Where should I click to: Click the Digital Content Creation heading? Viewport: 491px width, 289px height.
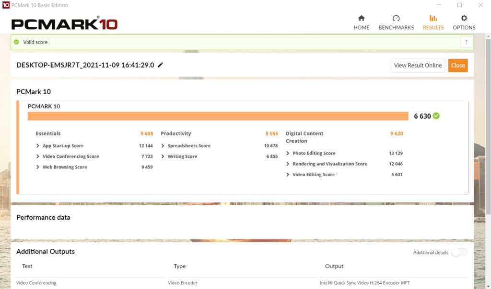click(x=304, y=137)
